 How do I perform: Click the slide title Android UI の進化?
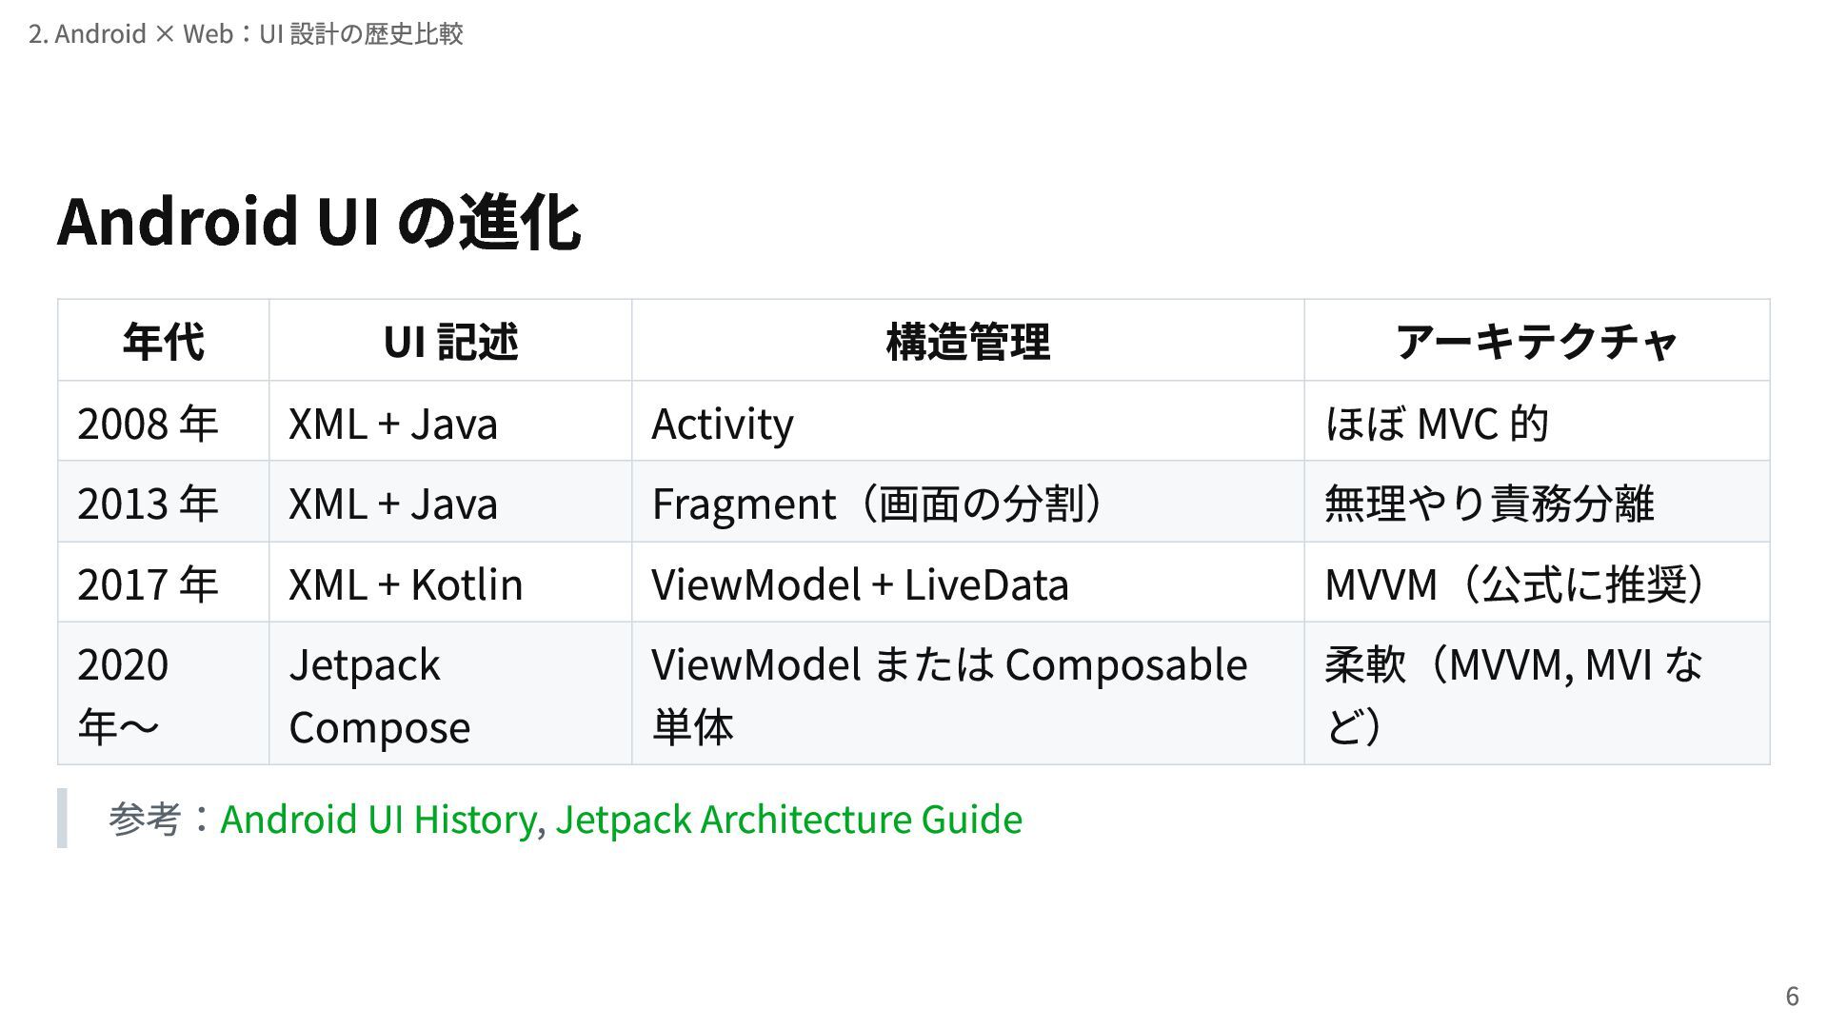coord(319,221)
